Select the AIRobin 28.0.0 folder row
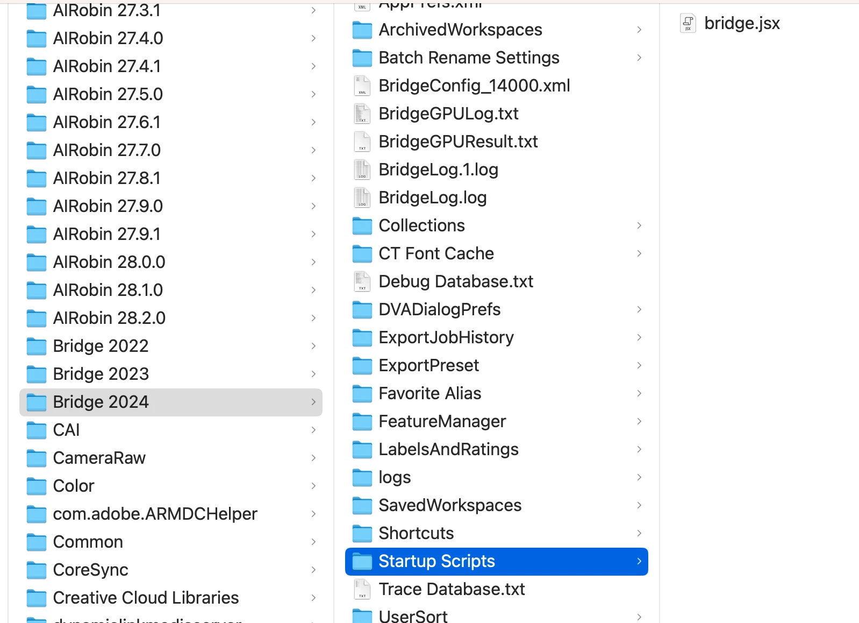 (171, 262)
